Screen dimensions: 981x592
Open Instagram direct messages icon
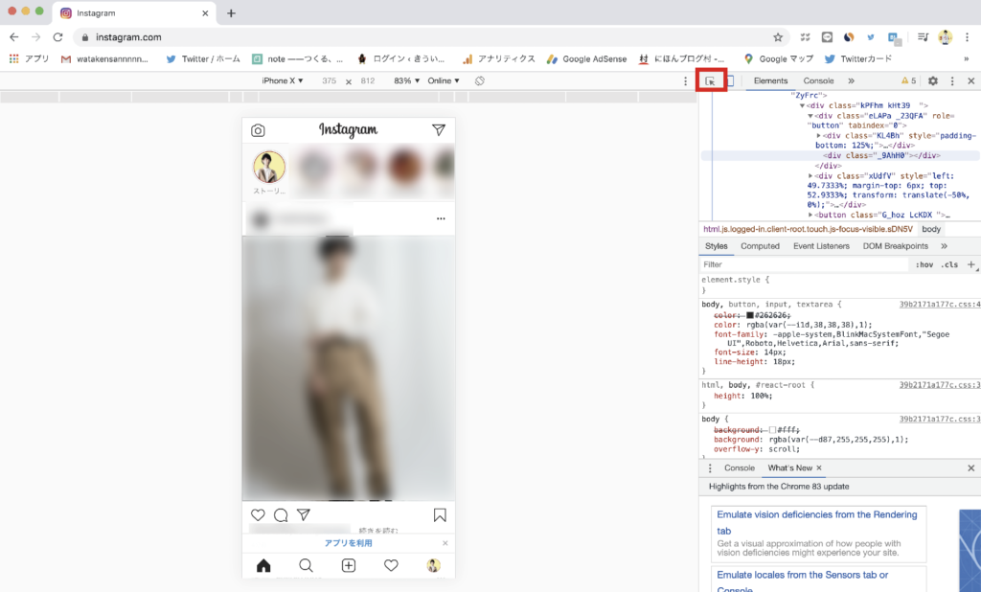(x=439, y=129)
